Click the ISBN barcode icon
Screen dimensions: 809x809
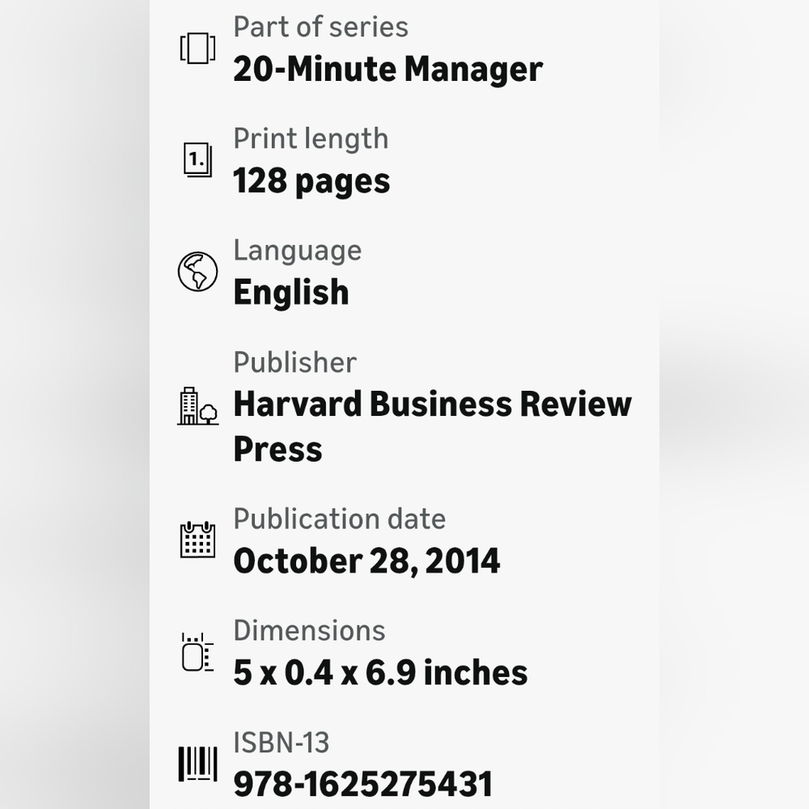197,765
